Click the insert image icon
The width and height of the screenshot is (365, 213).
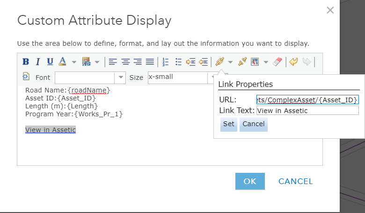click(x=255, y=62)
